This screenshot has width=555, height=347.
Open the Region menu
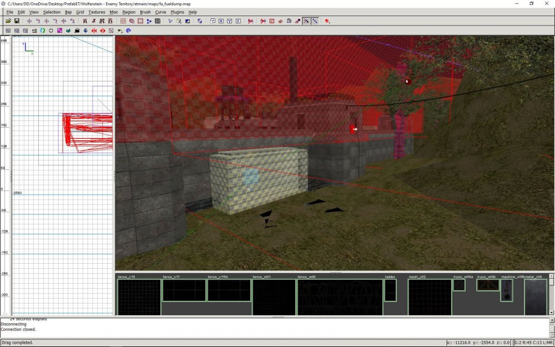[129, 12]
